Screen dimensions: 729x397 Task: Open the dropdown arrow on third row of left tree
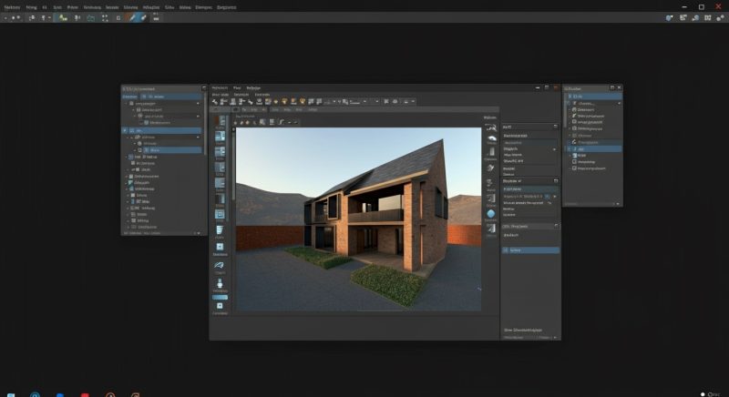click(x=198, y=116)
